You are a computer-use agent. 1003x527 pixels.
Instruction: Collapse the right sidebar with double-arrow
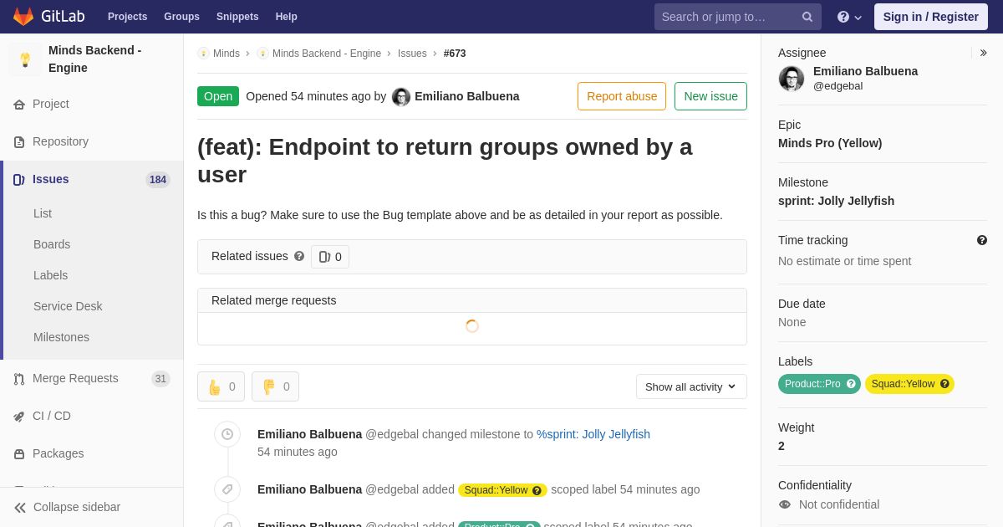[983, 53]
